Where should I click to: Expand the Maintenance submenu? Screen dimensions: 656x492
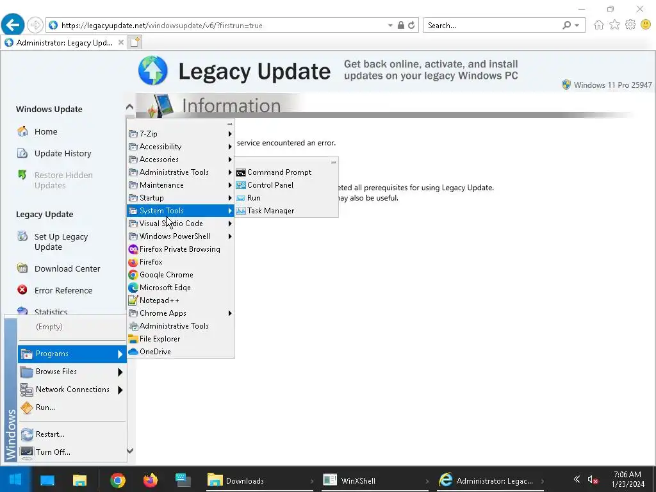pos(180,185)
